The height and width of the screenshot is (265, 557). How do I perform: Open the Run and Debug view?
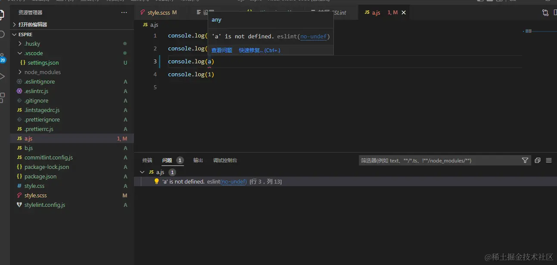pos(2,77)
